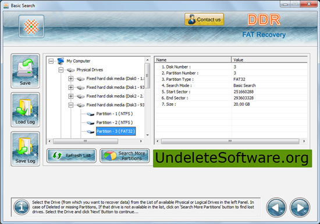Click details table horizontal scroll left arrow

click(157, 141)
